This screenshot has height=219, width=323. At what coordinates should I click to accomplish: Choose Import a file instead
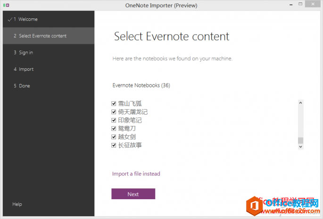(136, 174)
